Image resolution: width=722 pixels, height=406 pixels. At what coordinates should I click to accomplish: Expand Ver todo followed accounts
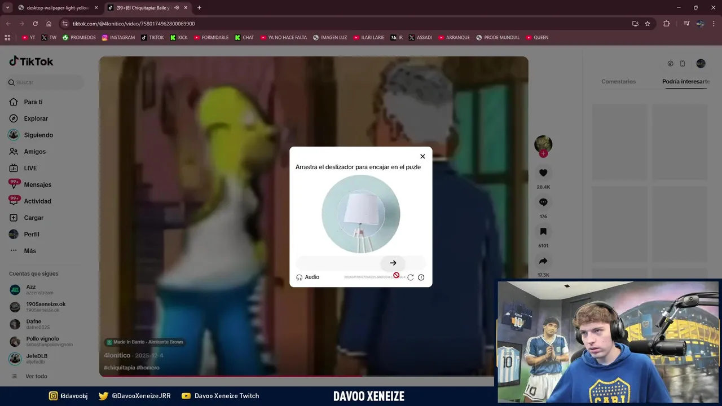click(x=36, y=376)
